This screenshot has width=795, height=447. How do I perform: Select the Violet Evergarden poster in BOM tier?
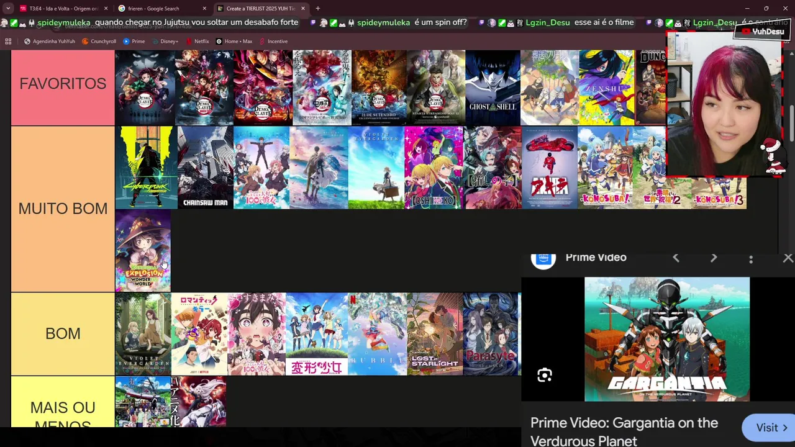(143, 334)
